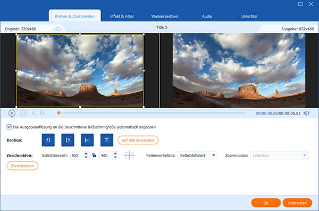Click crop width field showing 852
The image size is (319, 211).
pyautogui.click(x=77, y=156)
